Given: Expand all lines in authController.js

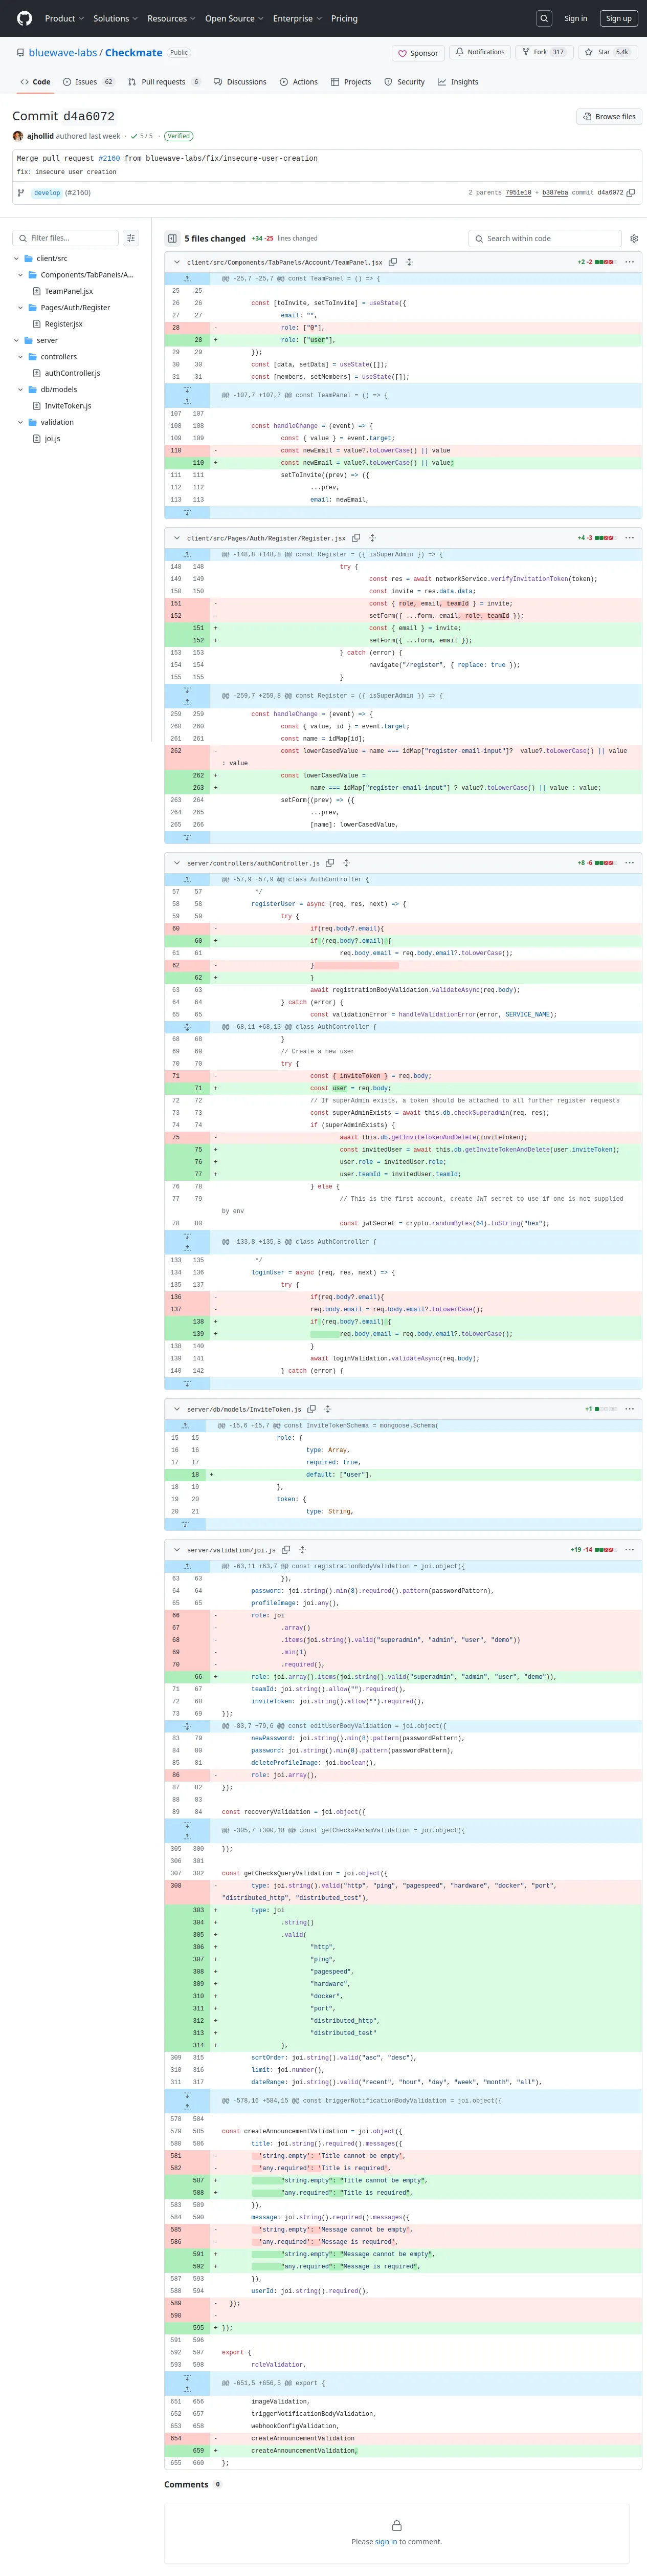Looking at the screenshot, I should (346, 863).
